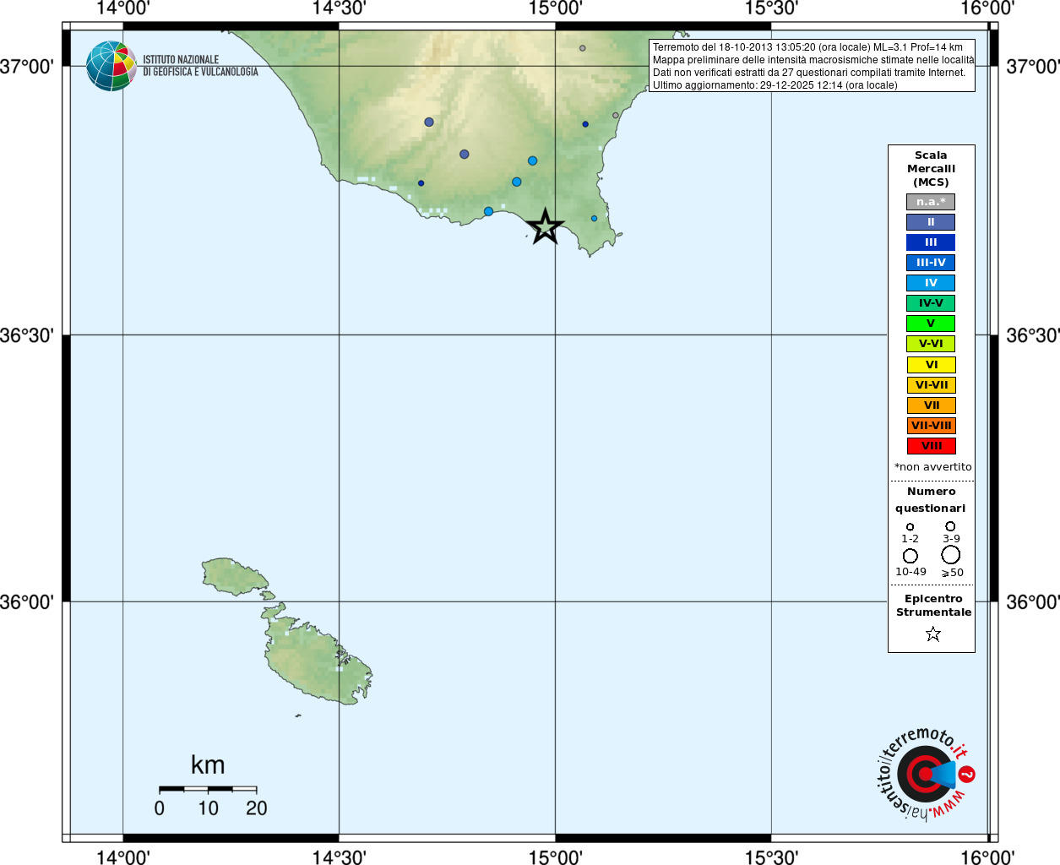Image resolution: width=1060 pixels, height=865 pixels.
Task: Select the 10-49 questionnaires circle symbol
Action: point(910,556)
